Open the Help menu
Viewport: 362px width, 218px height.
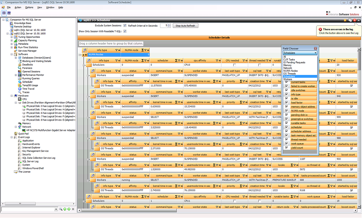[x=60, y=7]
